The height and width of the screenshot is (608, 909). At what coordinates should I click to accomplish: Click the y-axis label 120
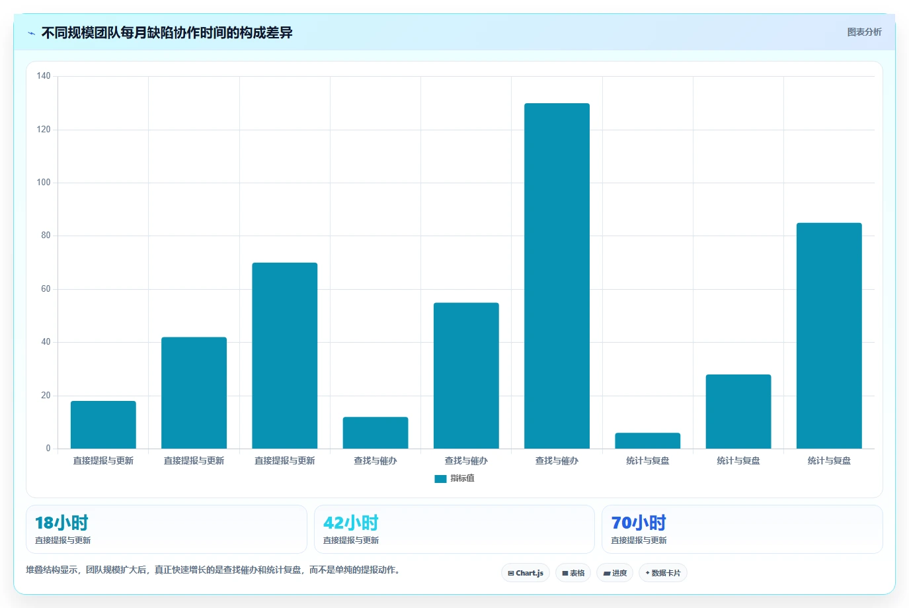coord(44,130)
